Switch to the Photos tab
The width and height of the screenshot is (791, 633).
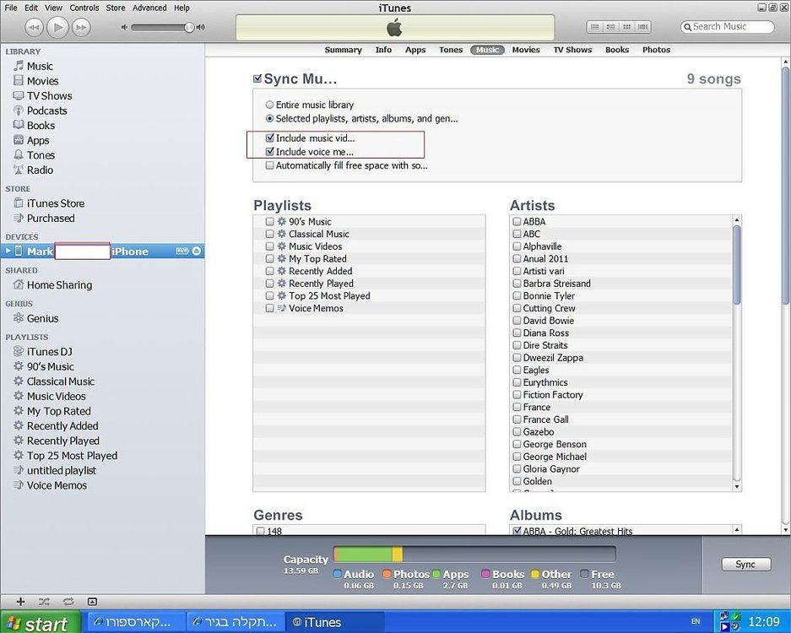click(x=656, y=50)
